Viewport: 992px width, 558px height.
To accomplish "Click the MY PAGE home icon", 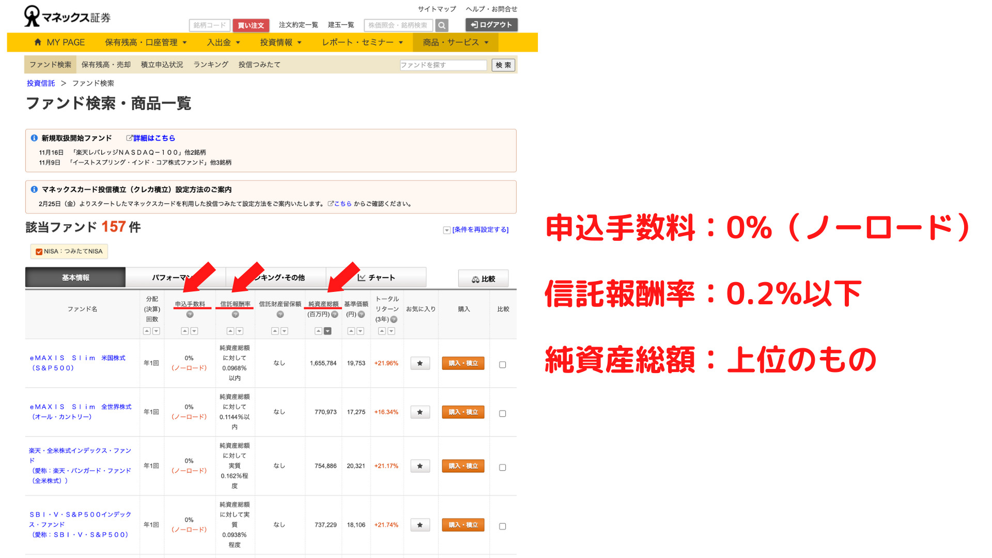I will pyautogui.click(x=38, y=42).
